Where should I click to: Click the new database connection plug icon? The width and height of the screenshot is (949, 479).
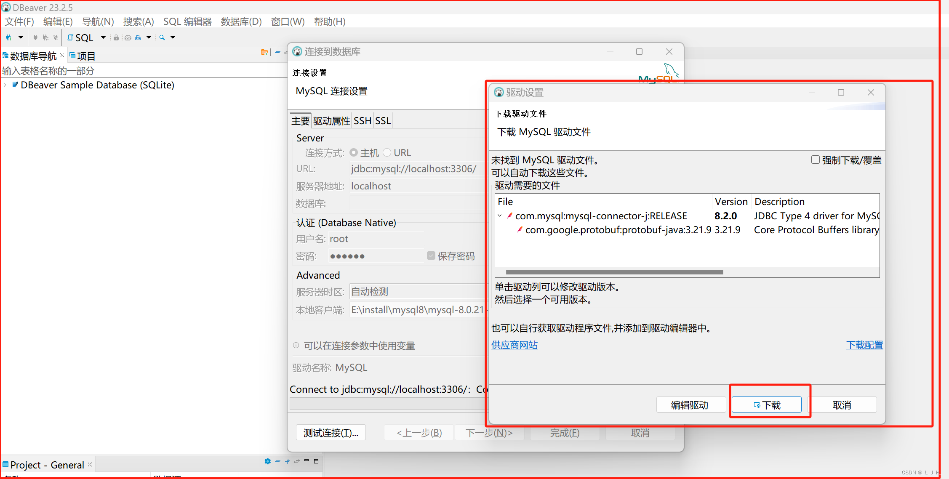click(x=8, y=38)
